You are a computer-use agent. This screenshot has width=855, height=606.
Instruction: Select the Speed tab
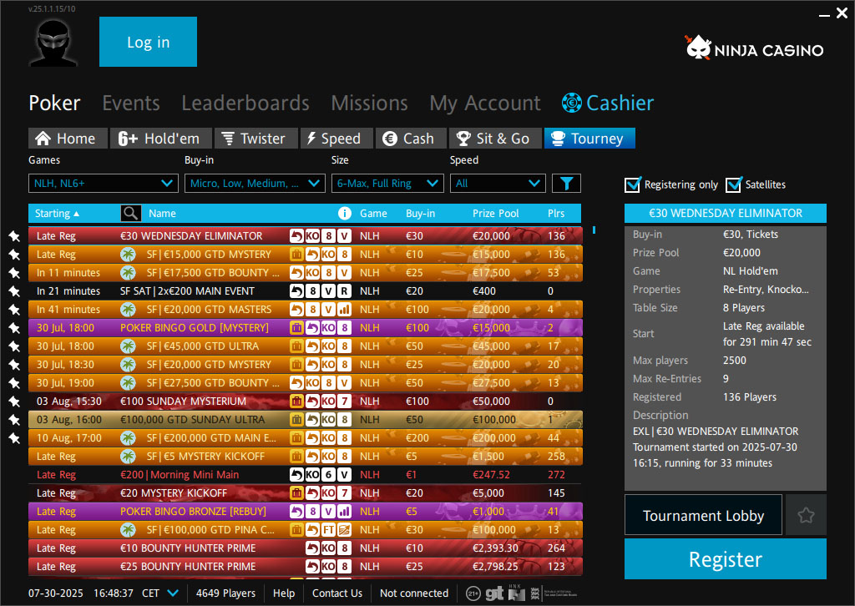[336, 139]
